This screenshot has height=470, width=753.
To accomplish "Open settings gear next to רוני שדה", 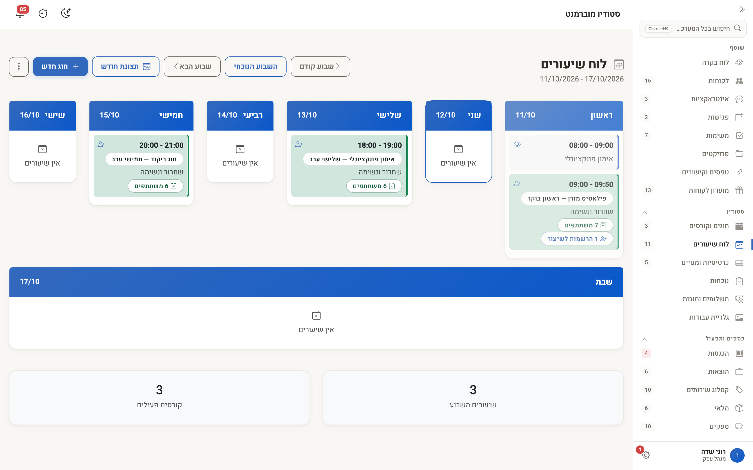I will coord(646,455).
